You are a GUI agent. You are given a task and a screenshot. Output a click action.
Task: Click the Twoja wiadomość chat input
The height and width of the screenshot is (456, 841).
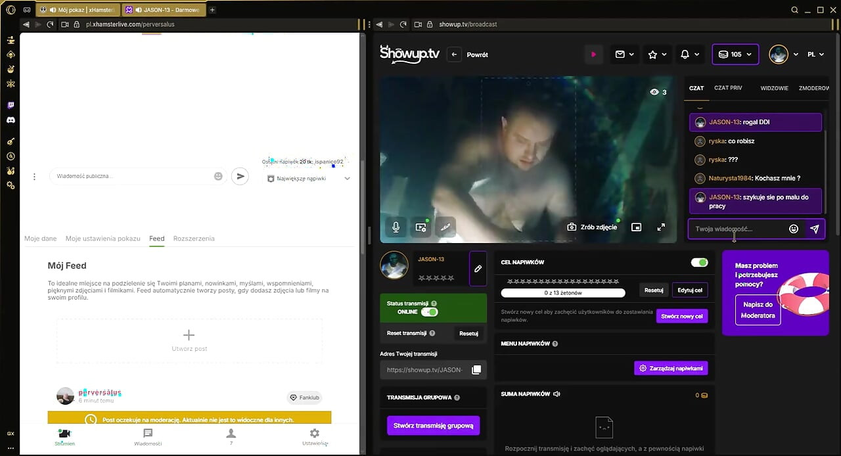[736, 229]
